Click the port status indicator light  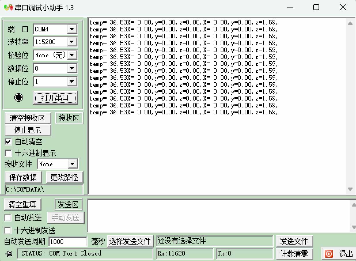(x=19, y=98)
